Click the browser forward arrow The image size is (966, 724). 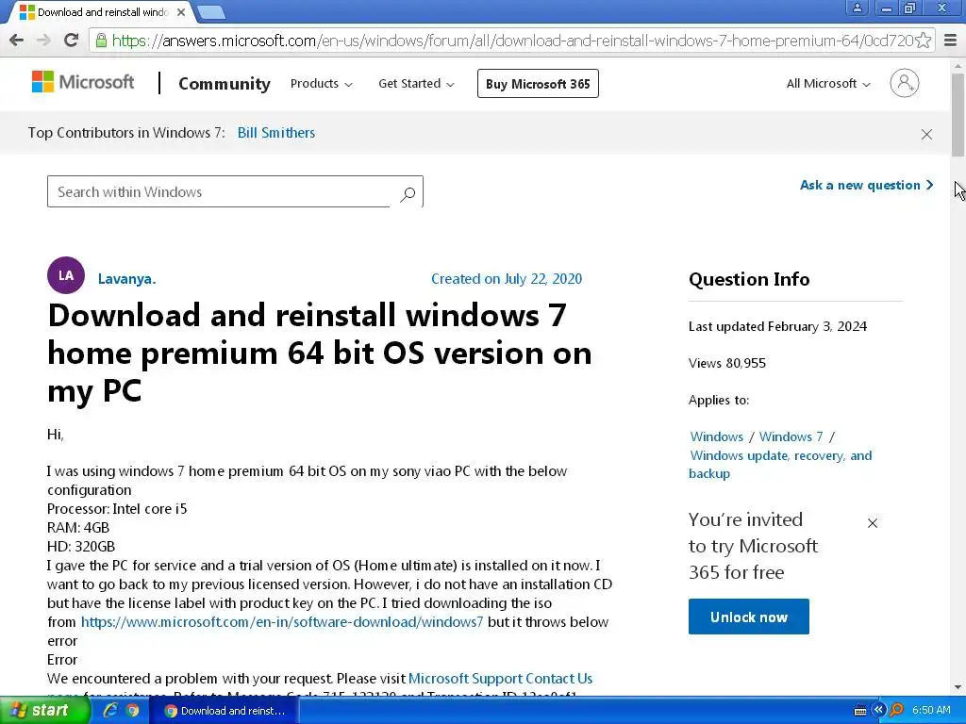(43, 41)
